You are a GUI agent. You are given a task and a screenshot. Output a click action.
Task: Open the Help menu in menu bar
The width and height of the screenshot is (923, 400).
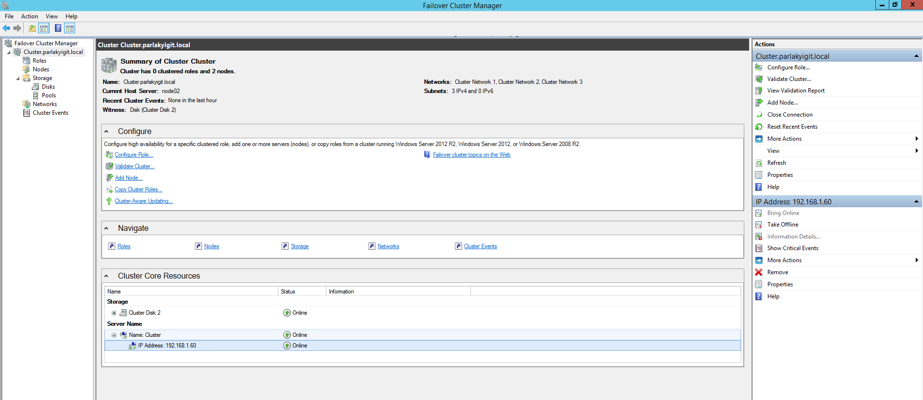tap(71, 16)
